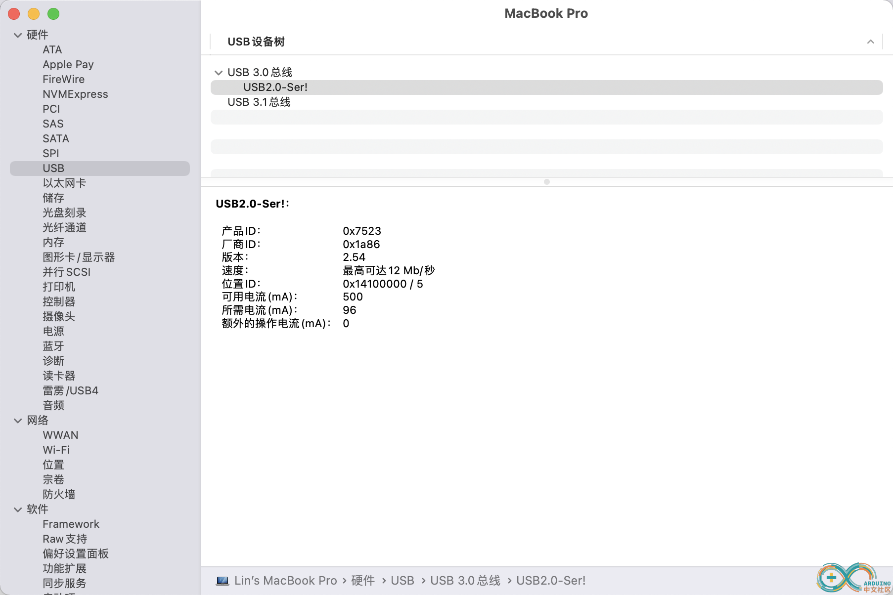Select 功能扩展 under 软件

point(64,569)
